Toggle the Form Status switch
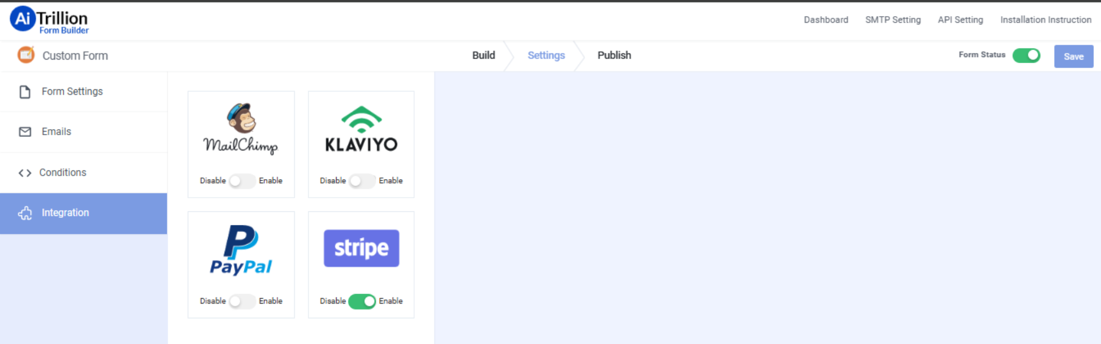1101x344 pixels. [1026, 55]
